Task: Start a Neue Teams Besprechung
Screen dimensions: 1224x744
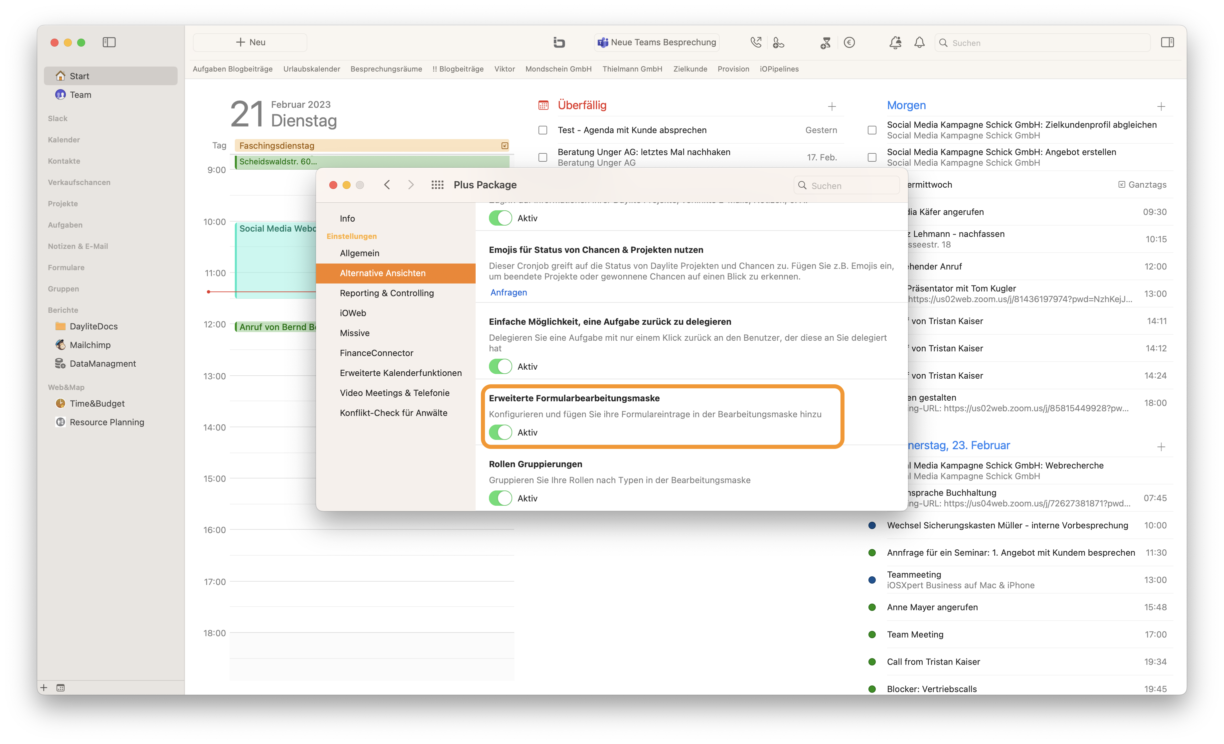Action: 656,42
